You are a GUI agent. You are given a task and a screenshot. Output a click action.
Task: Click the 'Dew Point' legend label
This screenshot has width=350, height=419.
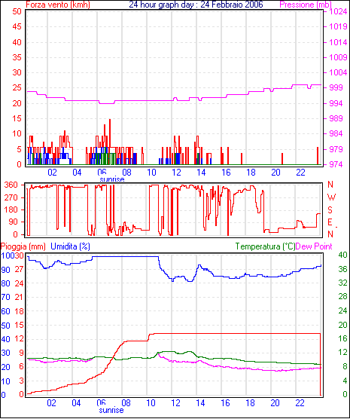click(x=314, y=246)
